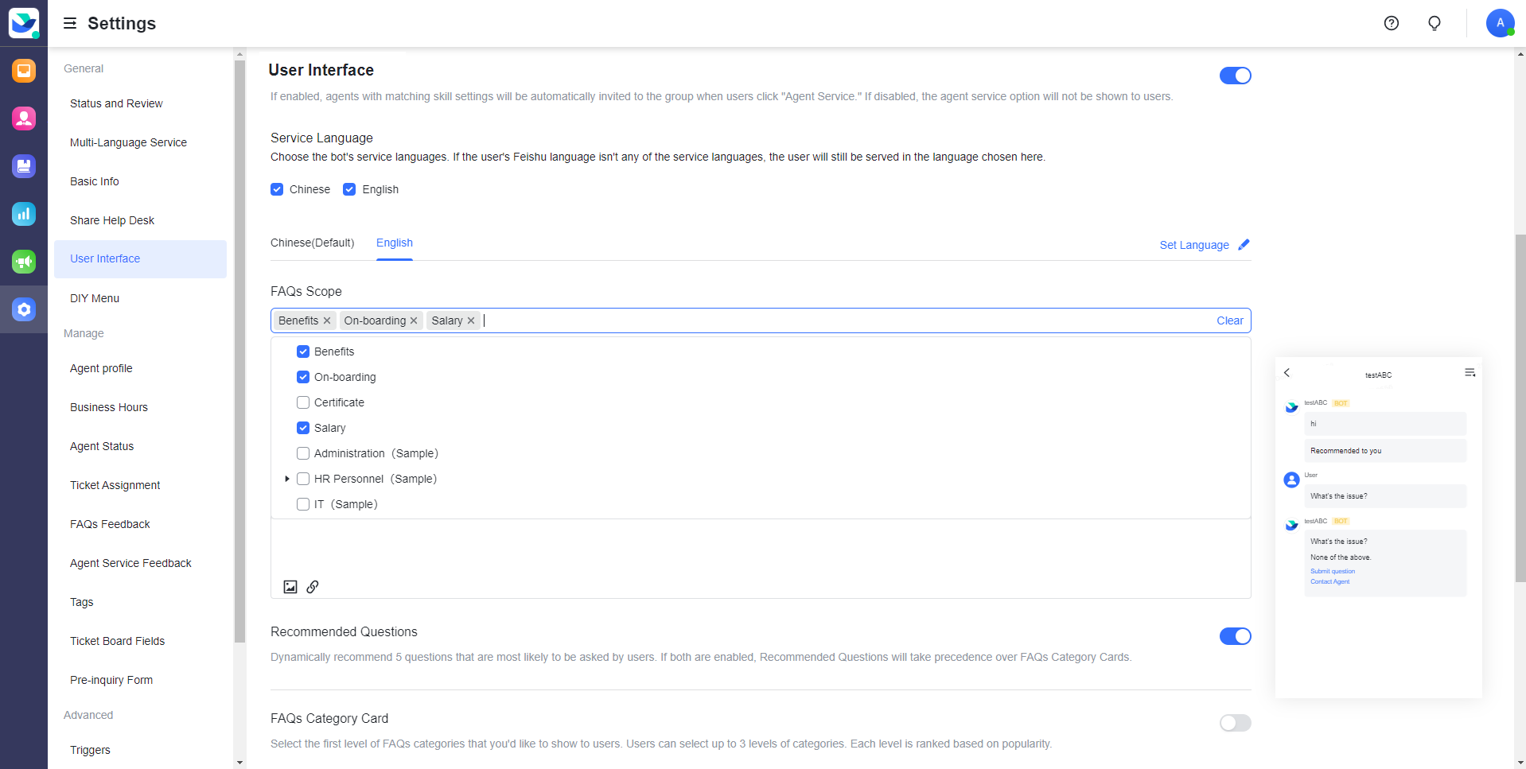Open the pink agent management sidebar icon
This screenshot has height=769, width=1526.
(x=24, y=118)
